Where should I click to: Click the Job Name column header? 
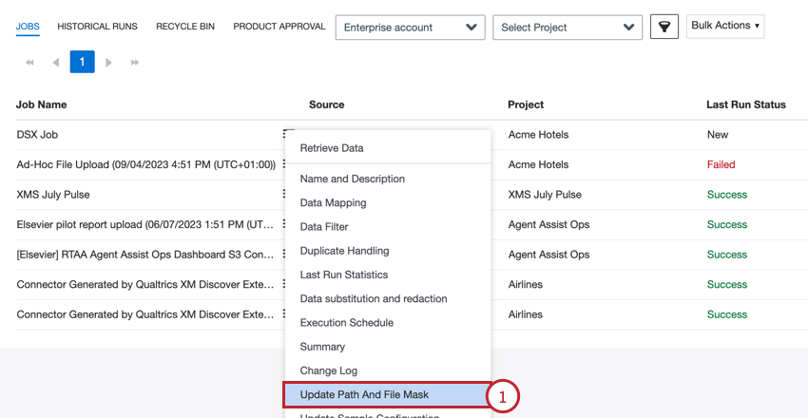point(42,104)
